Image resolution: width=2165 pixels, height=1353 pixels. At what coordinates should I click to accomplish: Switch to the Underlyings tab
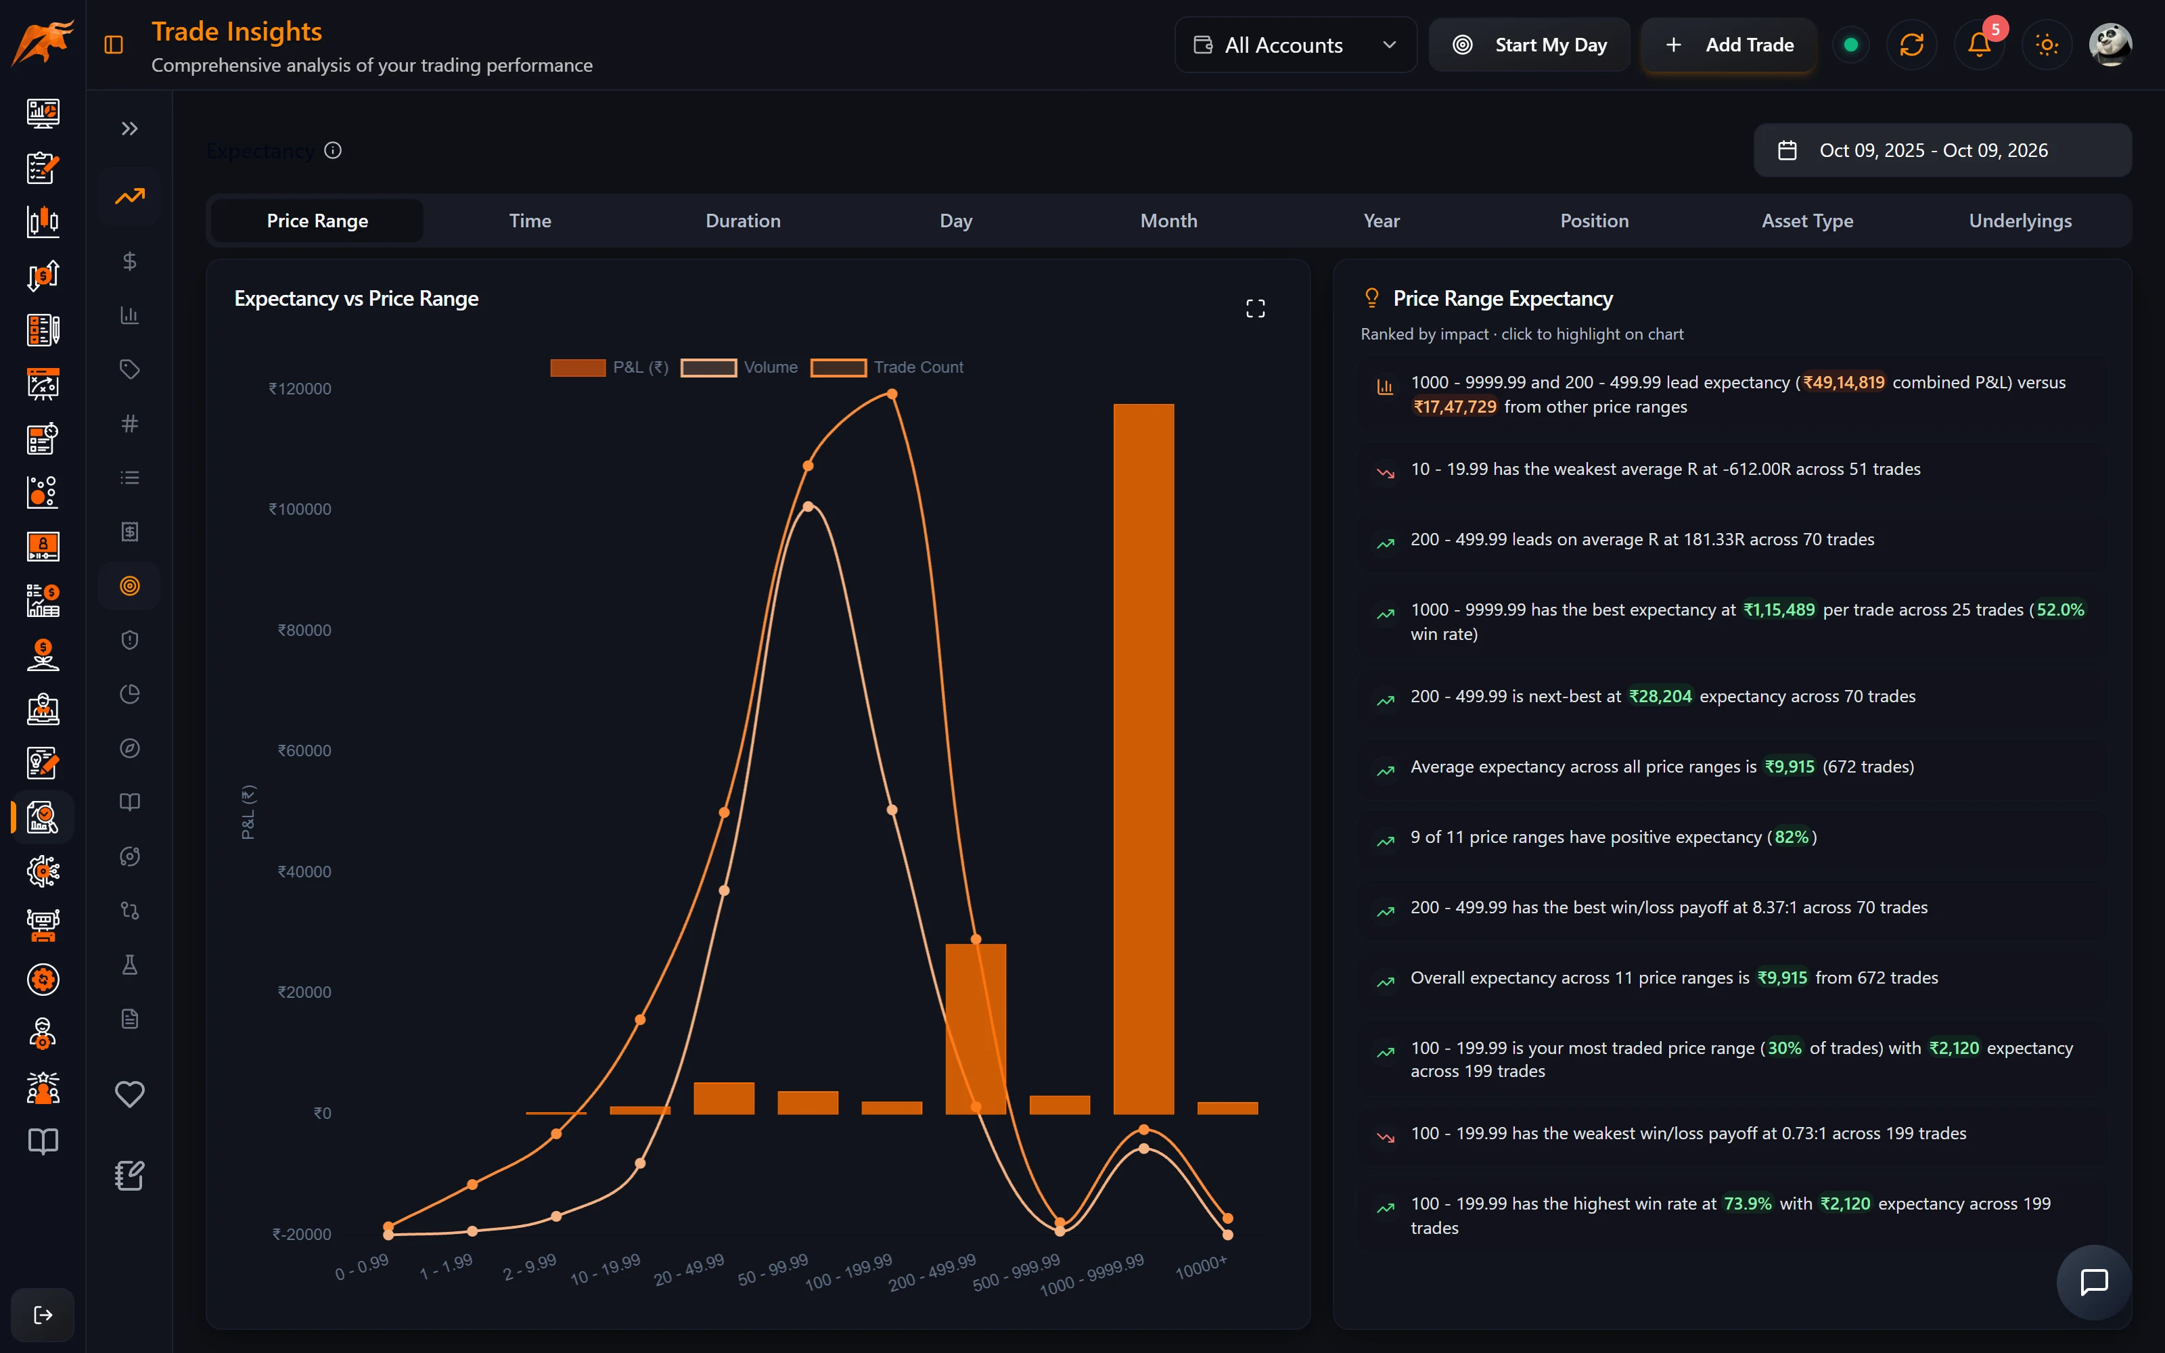tap(2020, 221)
